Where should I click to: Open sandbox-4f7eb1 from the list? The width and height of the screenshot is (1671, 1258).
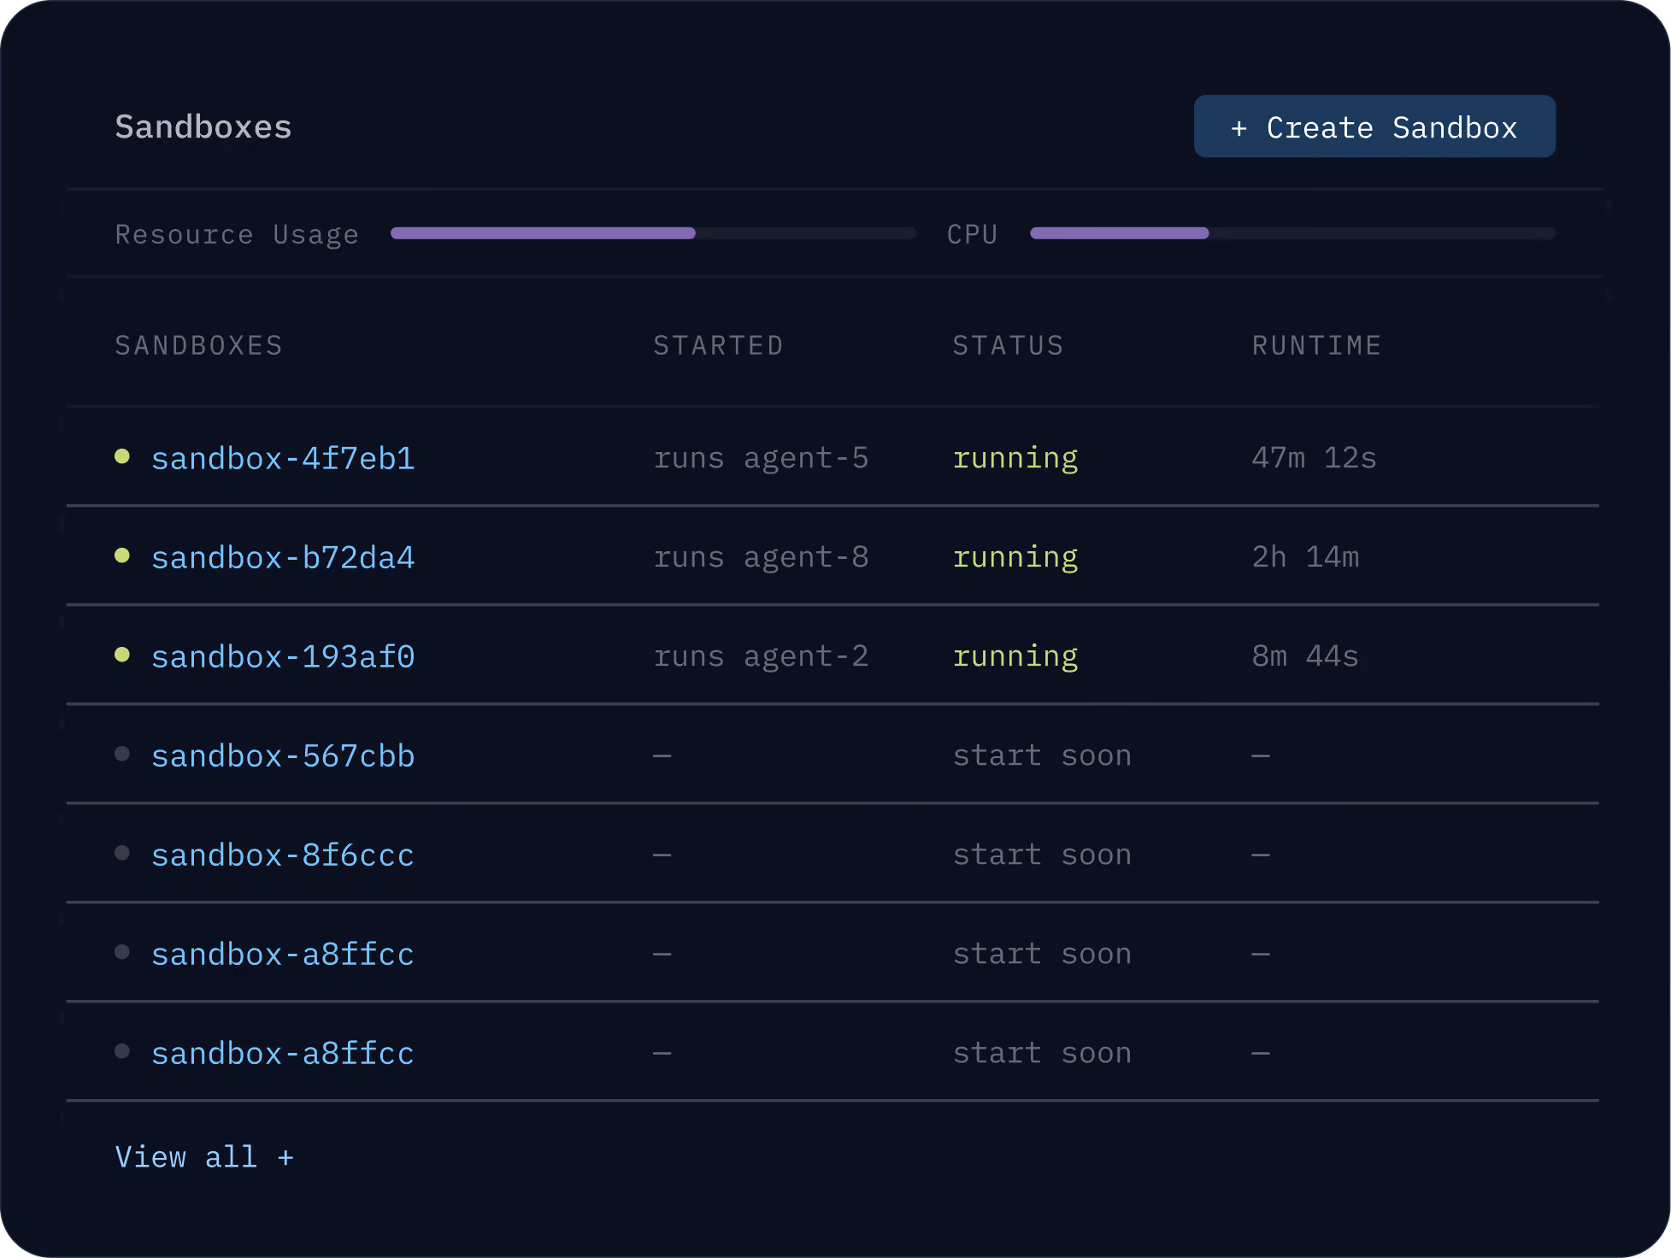283,458
